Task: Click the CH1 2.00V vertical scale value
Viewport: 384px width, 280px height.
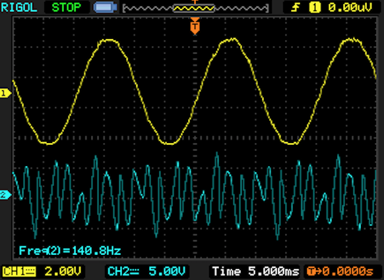Action: click(x=63, y=271)
